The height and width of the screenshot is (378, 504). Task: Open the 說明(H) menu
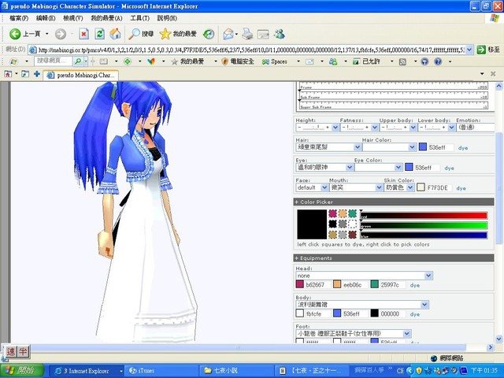[167, 18]
